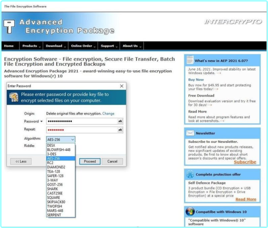Click the envelope icon by Newsletter

click(190, 133)
